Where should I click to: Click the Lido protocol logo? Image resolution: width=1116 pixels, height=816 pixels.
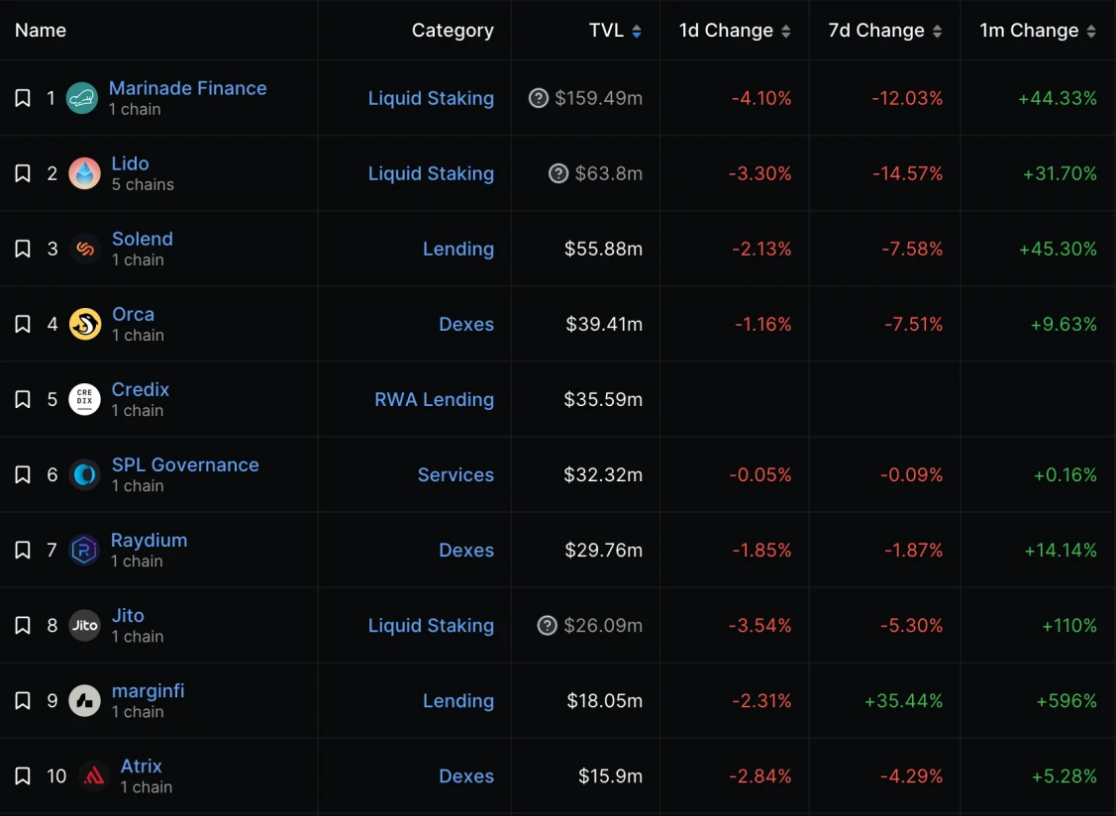click(x=85, y=173)
